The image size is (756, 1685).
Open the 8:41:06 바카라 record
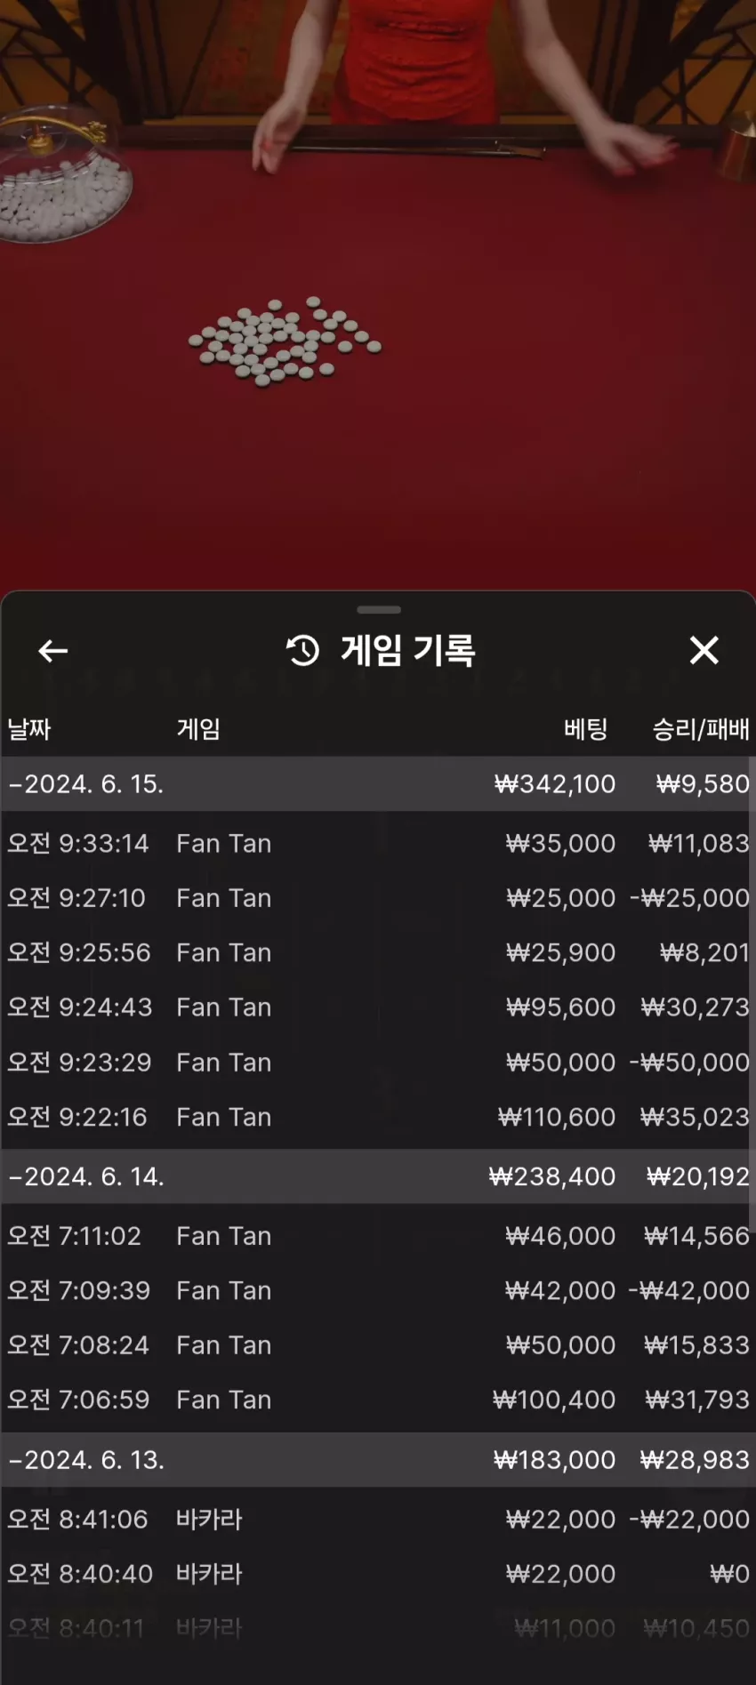(378, 1519)
